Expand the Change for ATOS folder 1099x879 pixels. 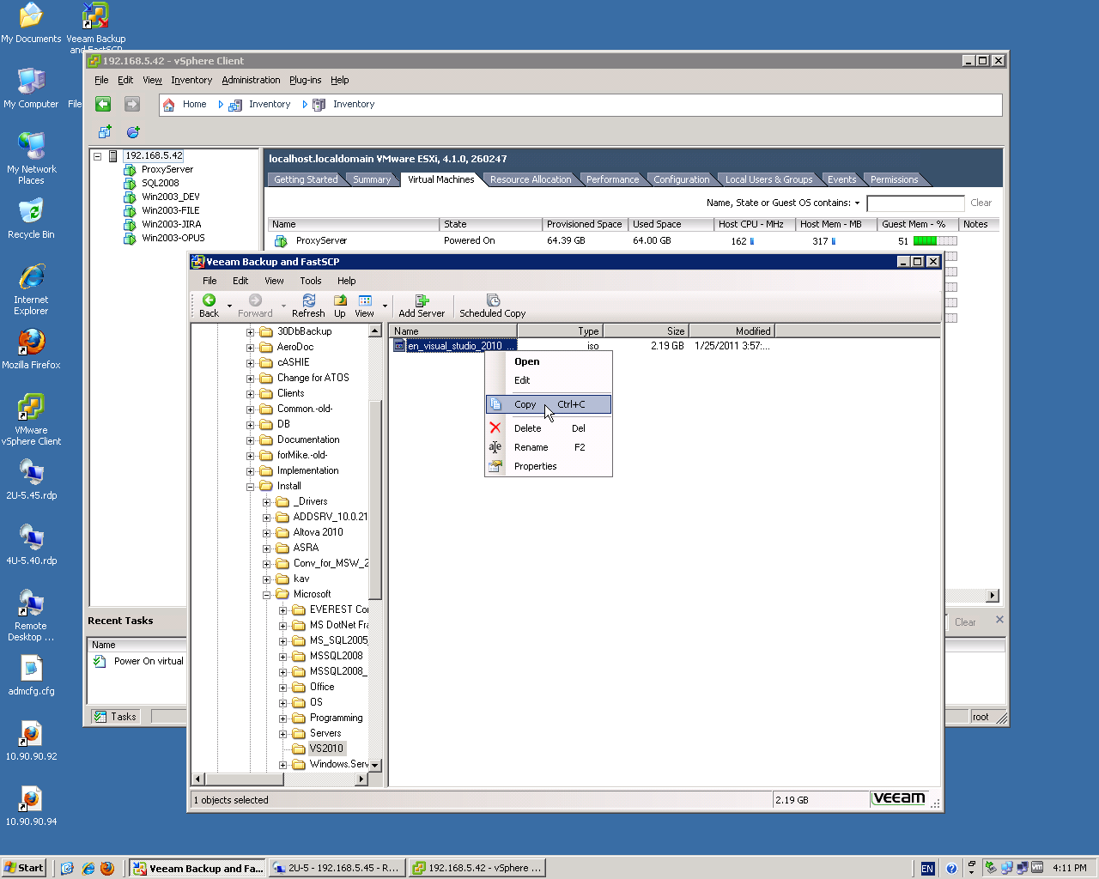tap(251, 378)
